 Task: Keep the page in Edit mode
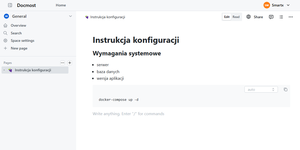227,16
